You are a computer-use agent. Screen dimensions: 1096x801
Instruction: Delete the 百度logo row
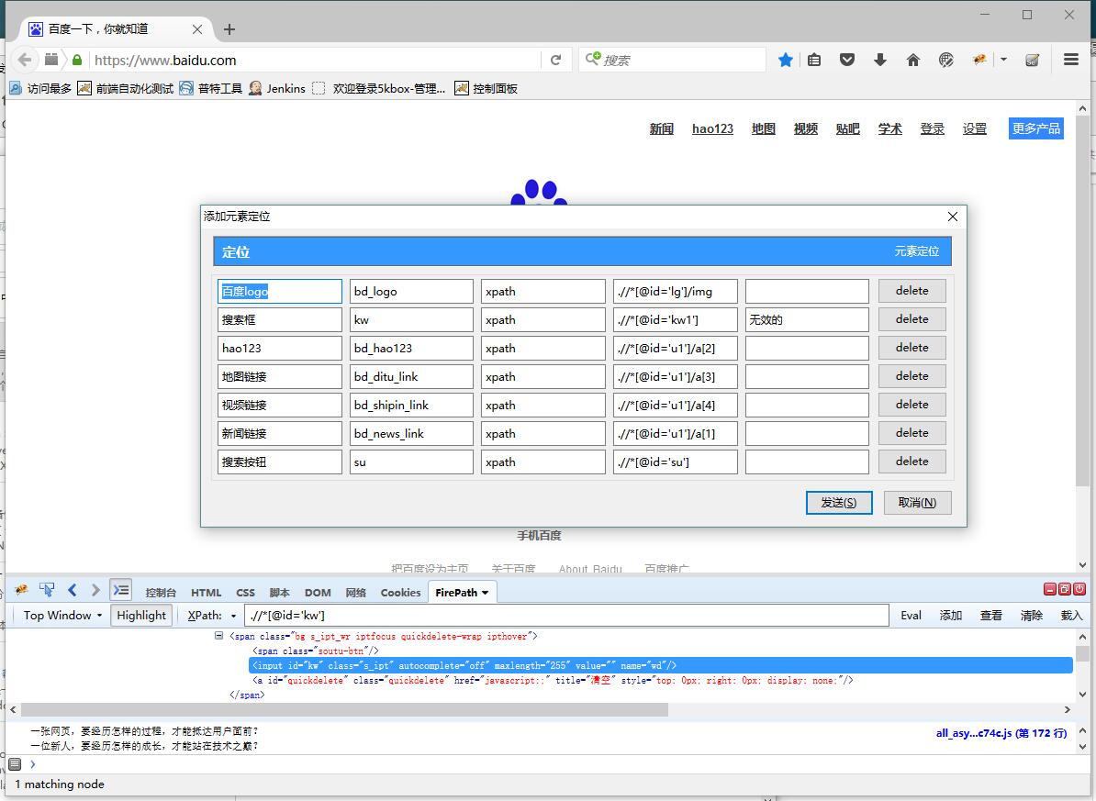[x=912, y=291]
